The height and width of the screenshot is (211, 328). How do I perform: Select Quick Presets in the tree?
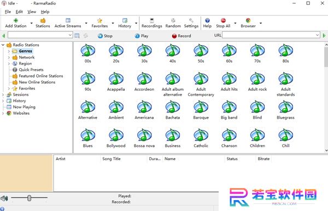click(x=31, y=69)
